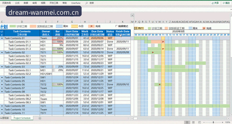232x124 pixels.
Task: Click the orange delay bar on Task Contents 01.1
Action: pyautogui.click(x=156, y=42)
